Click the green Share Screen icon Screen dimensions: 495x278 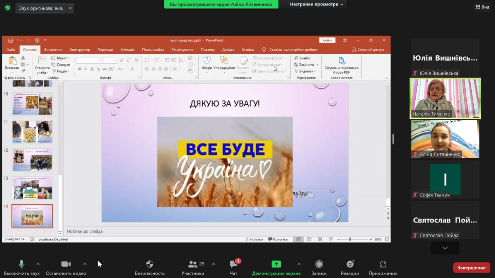[276, 264]
